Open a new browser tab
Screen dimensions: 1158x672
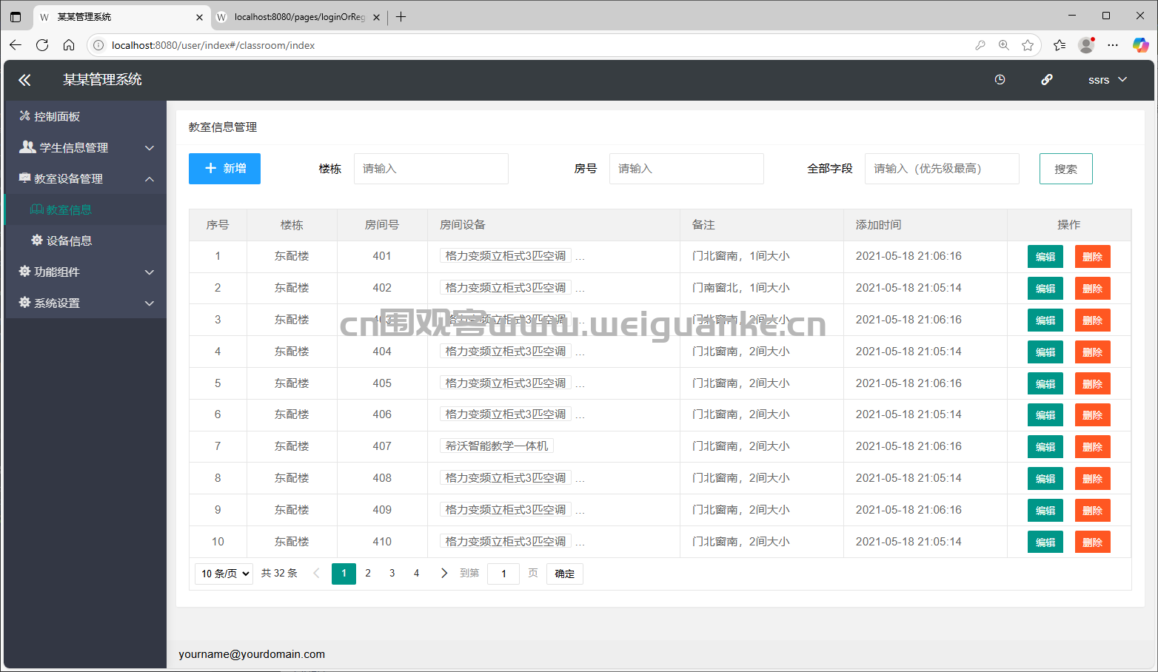point(401,16)
